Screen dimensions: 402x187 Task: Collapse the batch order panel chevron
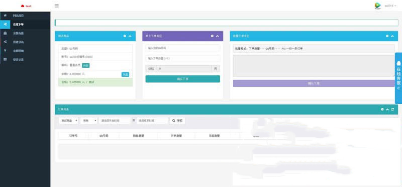tap(392, 36)
